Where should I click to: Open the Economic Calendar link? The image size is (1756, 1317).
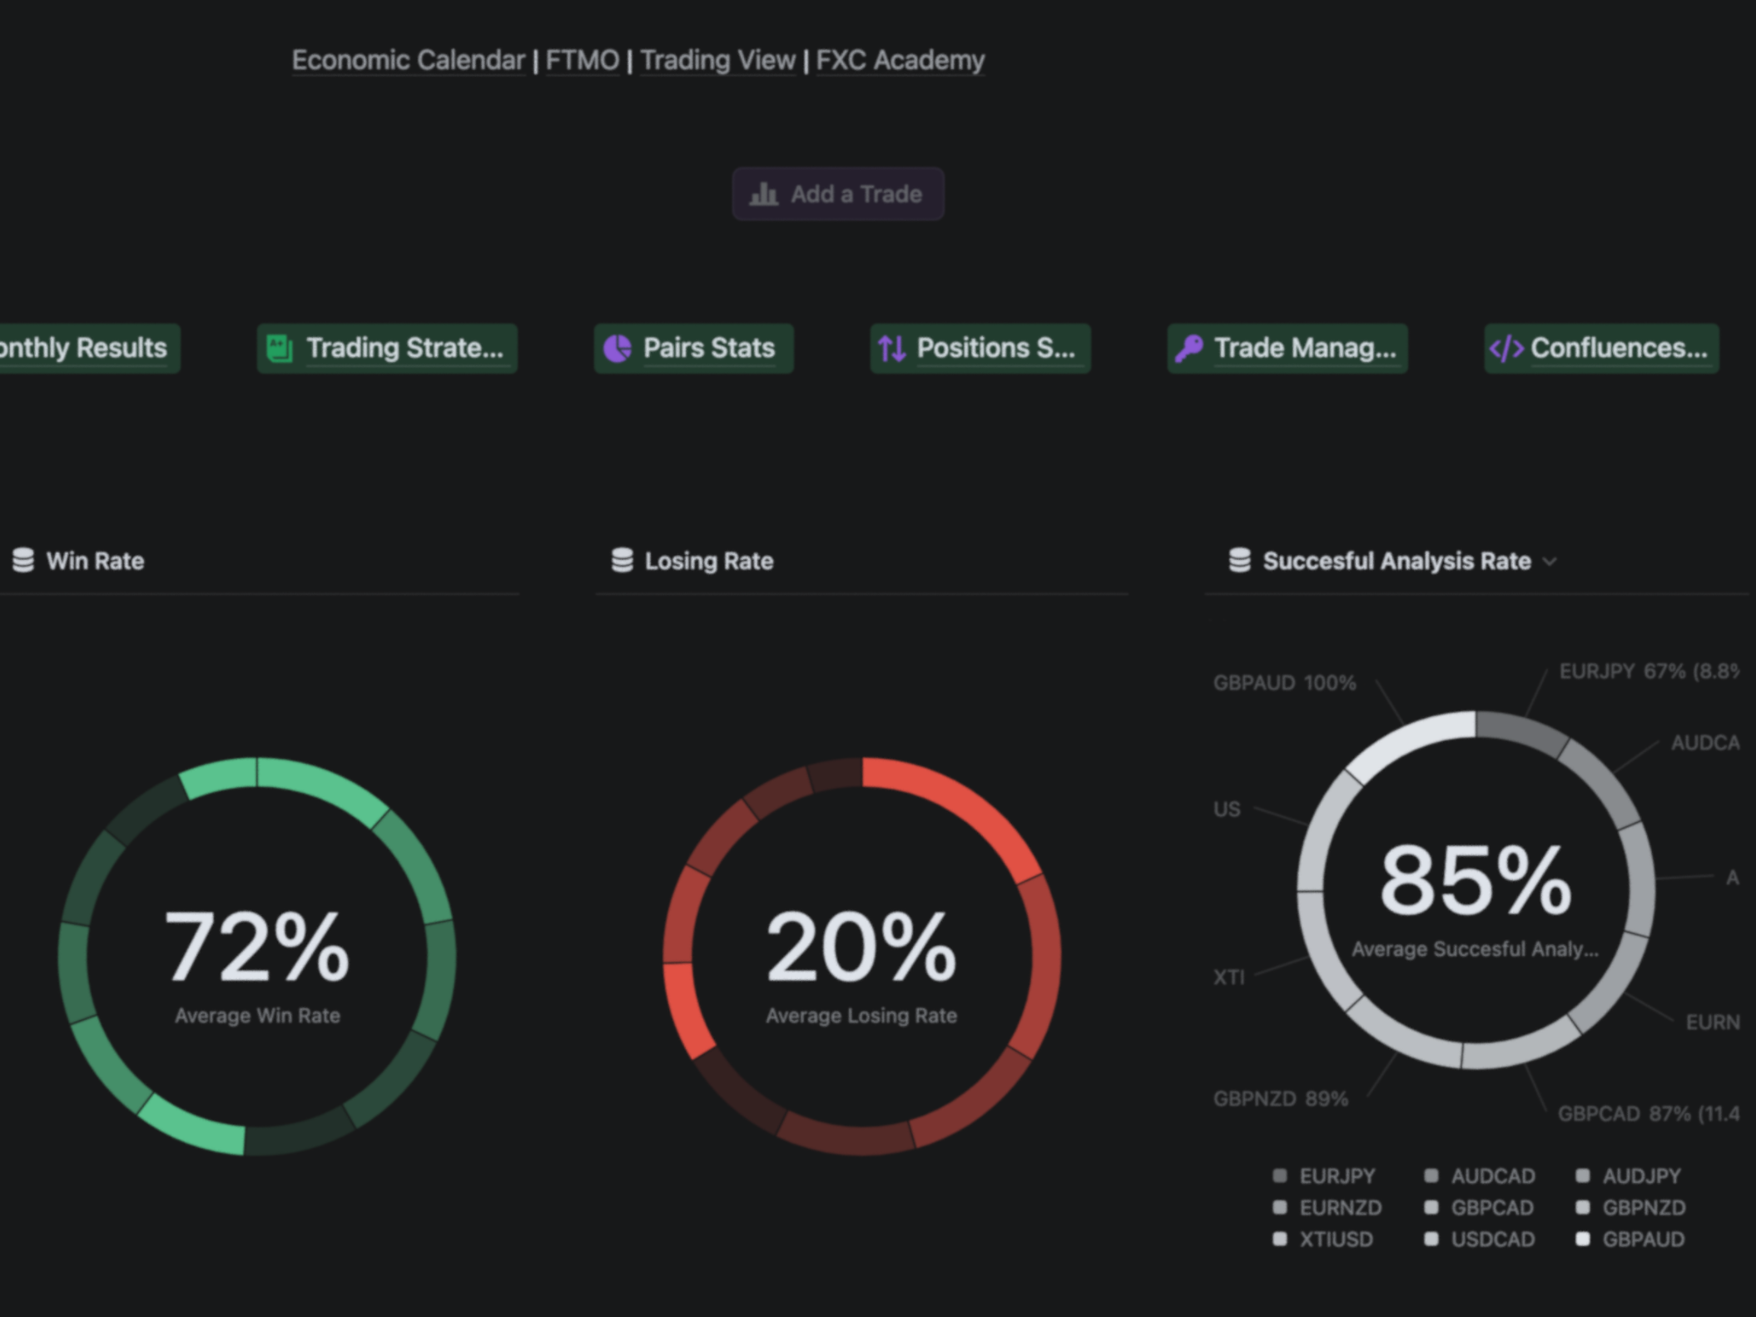pyautogui.click(x=408, y=61)
